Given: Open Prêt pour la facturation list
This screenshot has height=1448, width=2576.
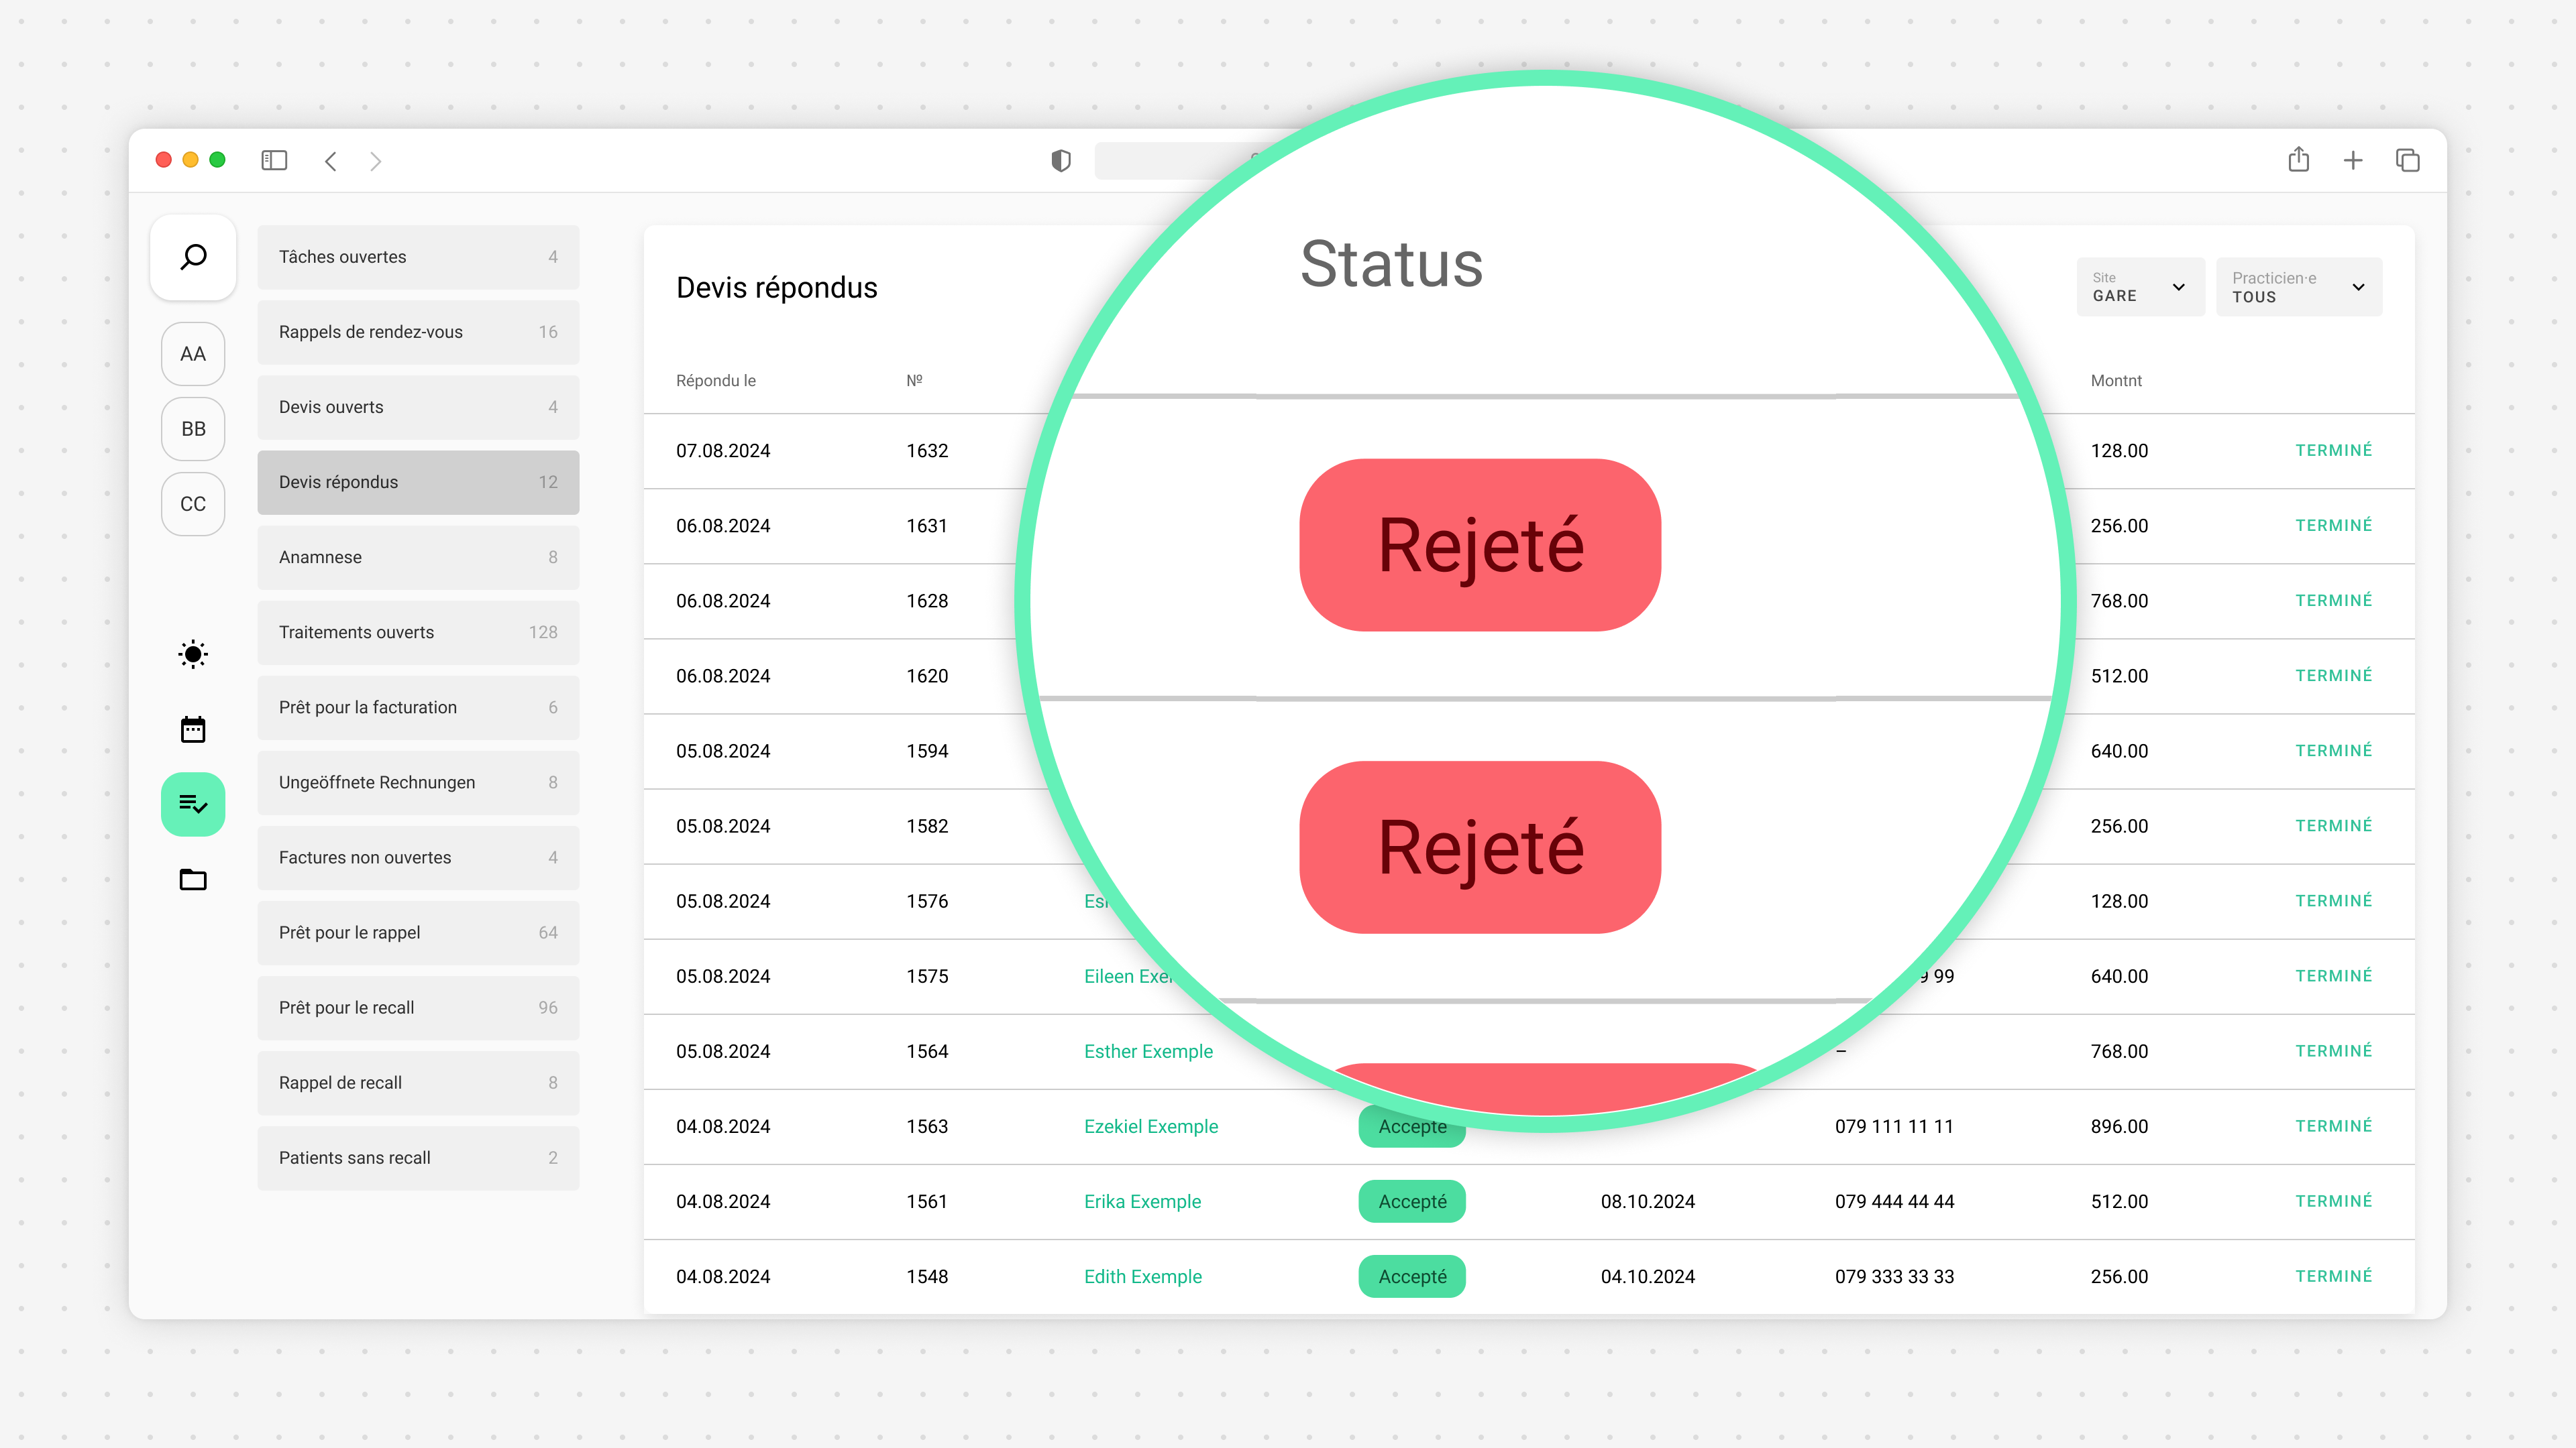Looking at the screenshot, I should 418,707.
